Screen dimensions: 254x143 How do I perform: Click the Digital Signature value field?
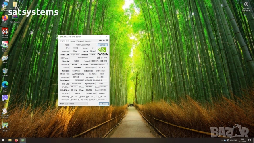coord(102,84)
